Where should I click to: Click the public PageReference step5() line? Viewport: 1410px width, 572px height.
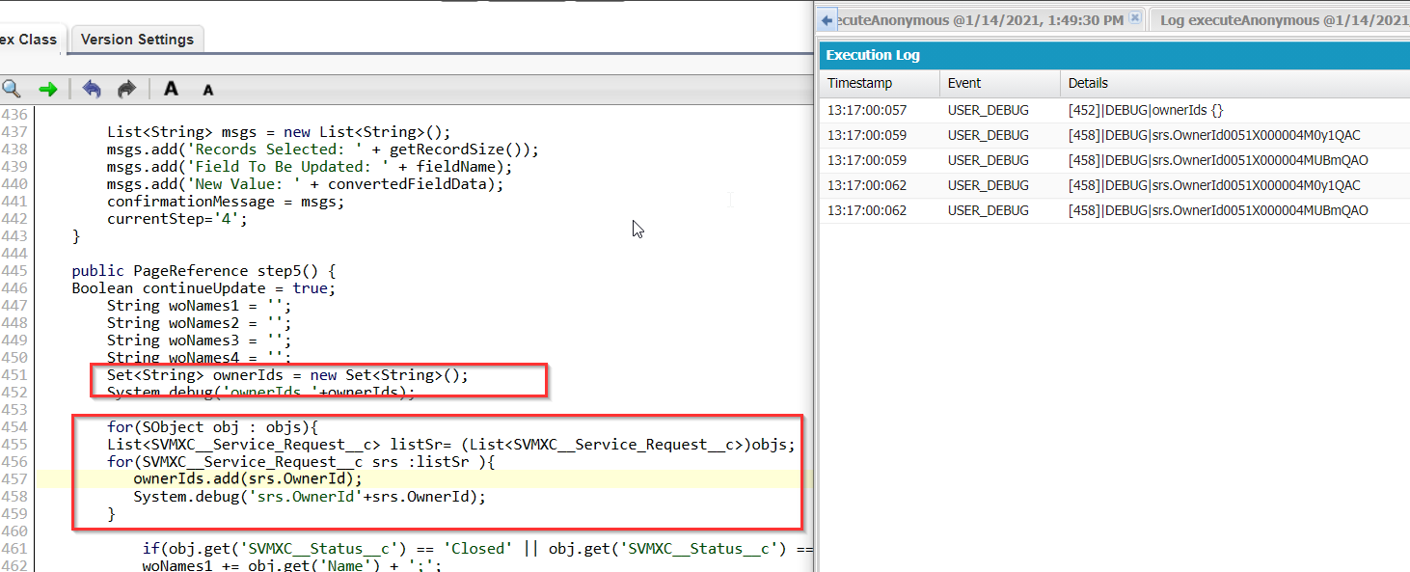pyautogui.click(x=203, y=271)
